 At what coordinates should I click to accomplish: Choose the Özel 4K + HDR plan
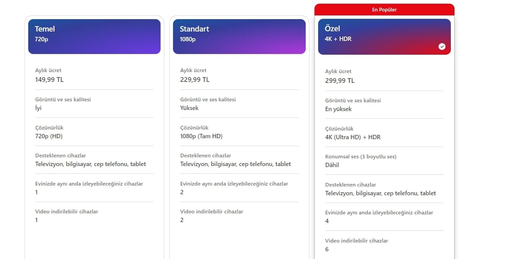(384, 36)
